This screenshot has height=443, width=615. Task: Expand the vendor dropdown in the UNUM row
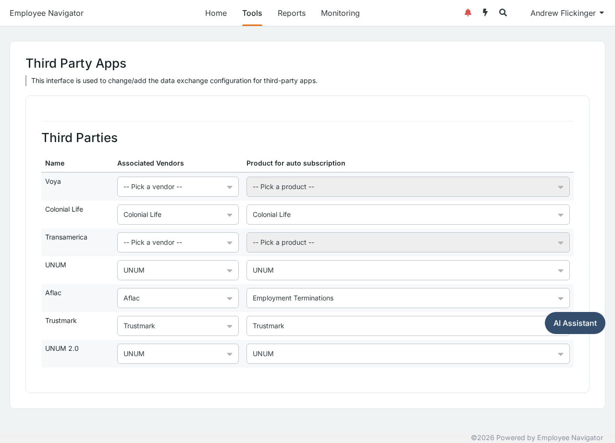click(x=178, y=270)
